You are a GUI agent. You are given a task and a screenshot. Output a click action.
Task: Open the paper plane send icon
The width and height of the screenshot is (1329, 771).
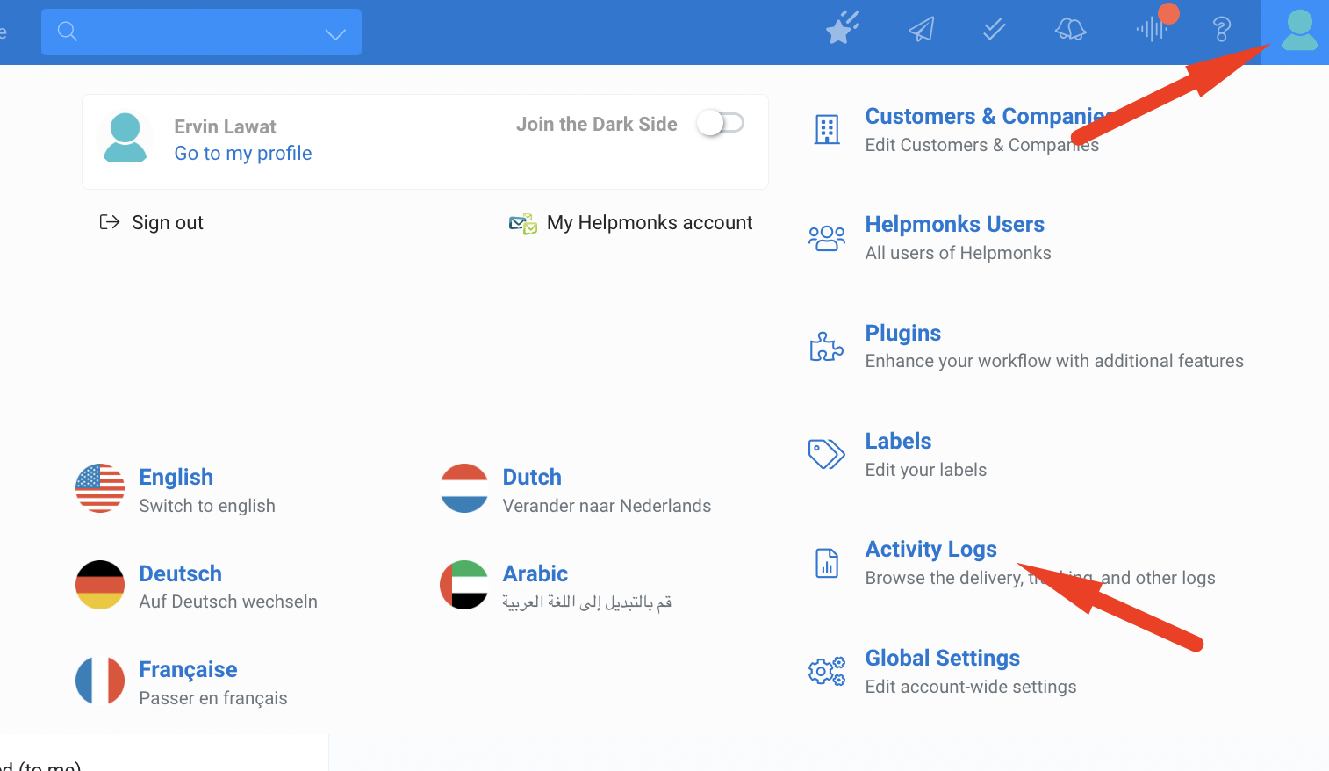pyautogui.click(x=921, y=30)
